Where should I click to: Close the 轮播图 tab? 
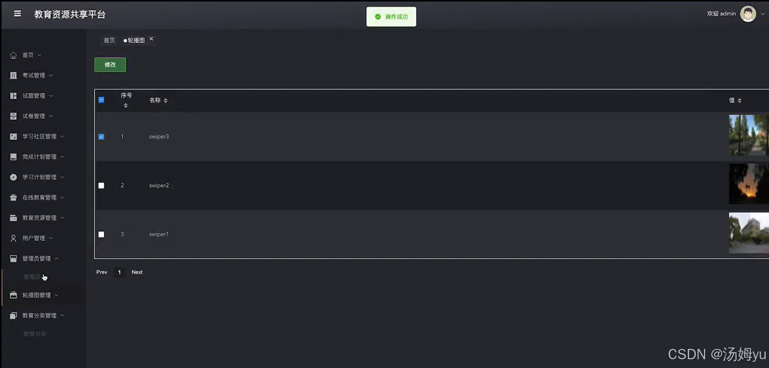[x=152, y=39]
